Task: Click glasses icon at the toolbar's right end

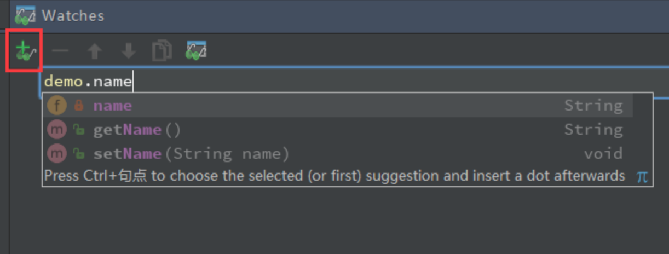Action: (x=196, y=51)
